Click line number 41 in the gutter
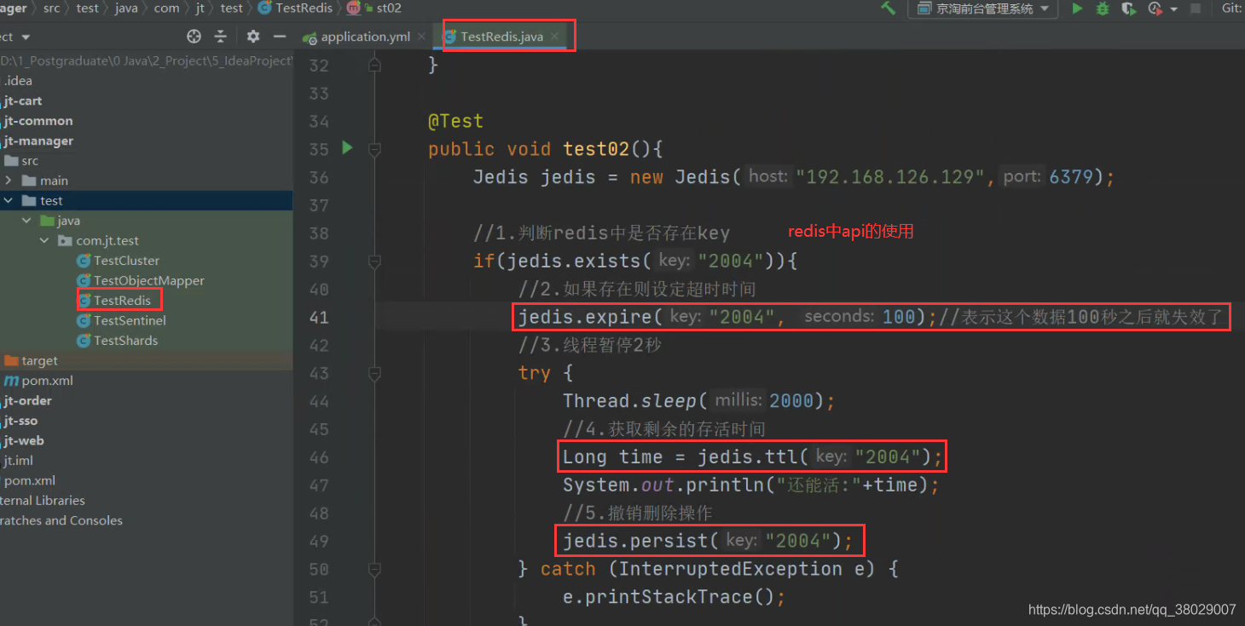The image size is (1245, 626). tap(318, 317)
